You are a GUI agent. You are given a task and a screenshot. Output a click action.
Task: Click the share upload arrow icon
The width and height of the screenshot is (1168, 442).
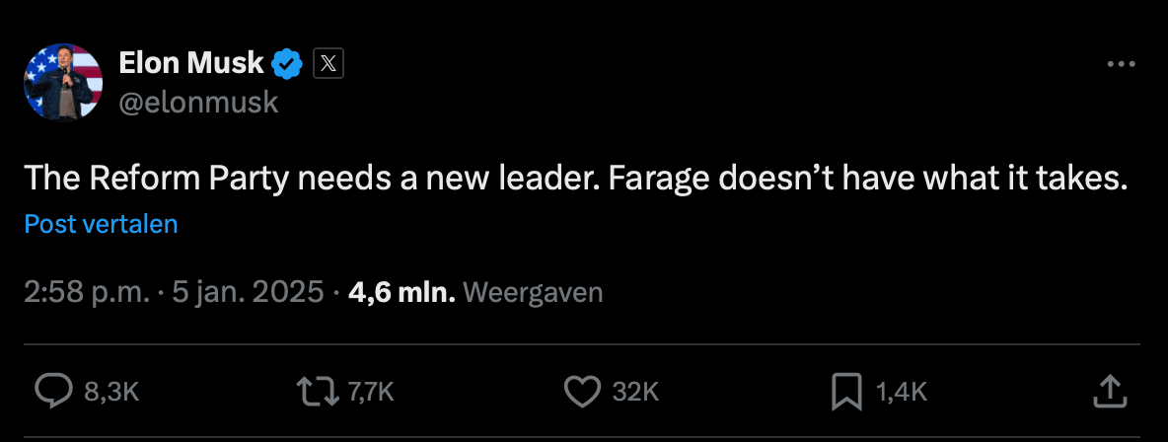pyautogui.click(x=1111, y=391)
